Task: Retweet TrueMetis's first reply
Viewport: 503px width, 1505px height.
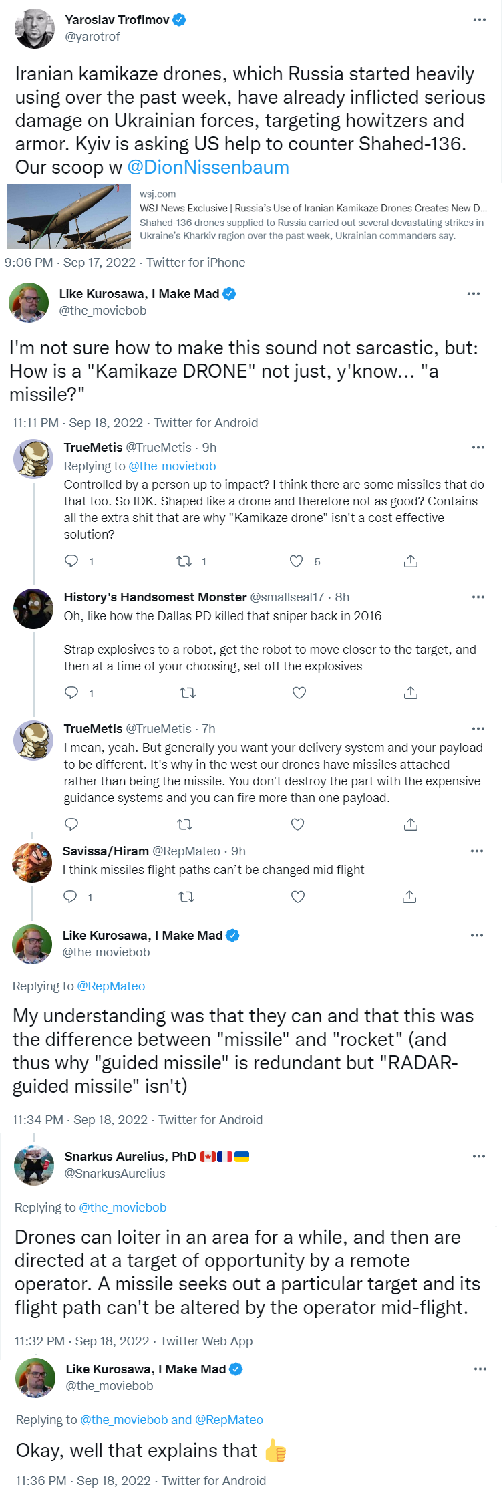Action: pos(184,561)
